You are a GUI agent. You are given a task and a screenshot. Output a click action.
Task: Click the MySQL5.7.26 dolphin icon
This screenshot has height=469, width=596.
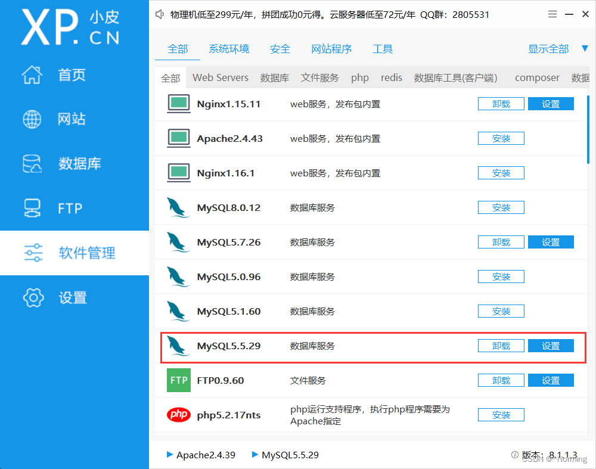pos(178,242)
